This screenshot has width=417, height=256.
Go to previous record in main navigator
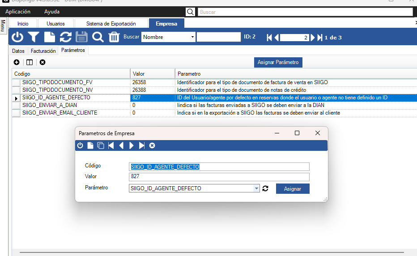click(x=277, y=38)
